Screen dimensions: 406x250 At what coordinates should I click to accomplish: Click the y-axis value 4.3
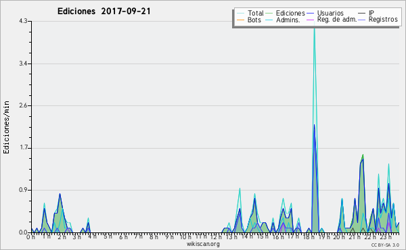[23, 21]
